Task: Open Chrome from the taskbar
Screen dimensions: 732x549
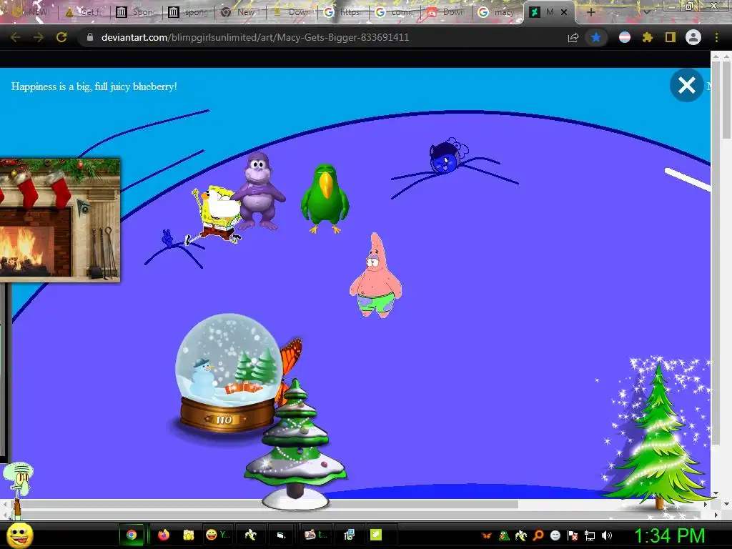Action: point(132,535)
